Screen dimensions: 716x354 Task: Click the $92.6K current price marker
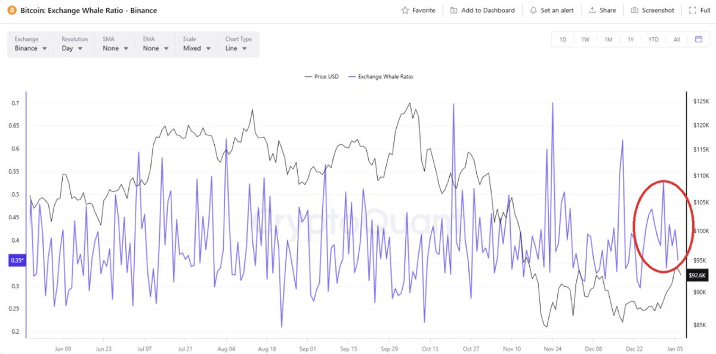point(697,275)
